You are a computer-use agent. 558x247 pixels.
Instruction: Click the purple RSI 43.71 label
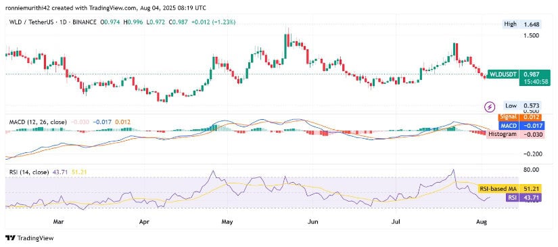pos(524,197)
